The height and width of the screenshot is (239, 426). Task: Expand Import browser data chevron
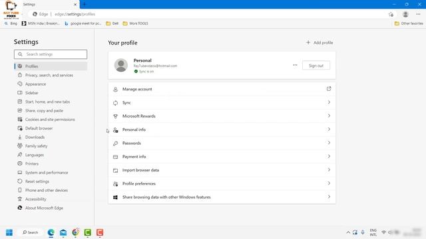pos(329,170)
